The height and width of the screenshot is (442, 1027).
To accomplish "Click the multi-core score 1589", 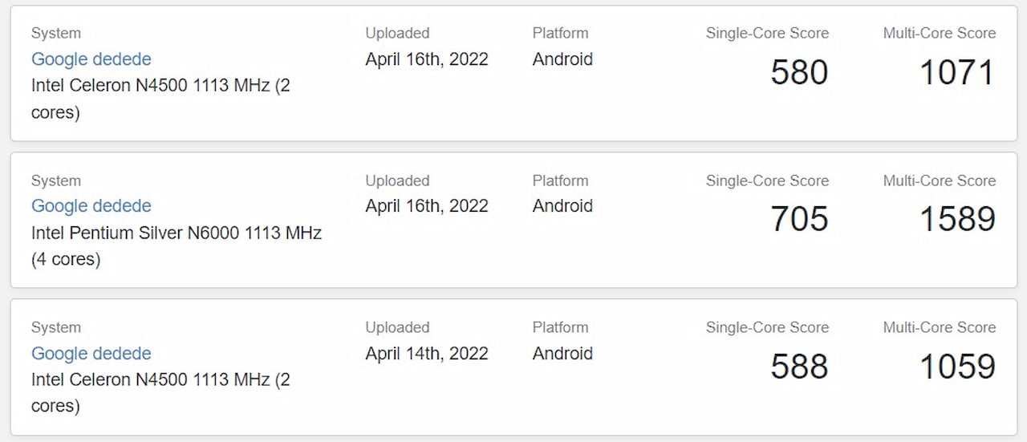I will coord(957,219).
